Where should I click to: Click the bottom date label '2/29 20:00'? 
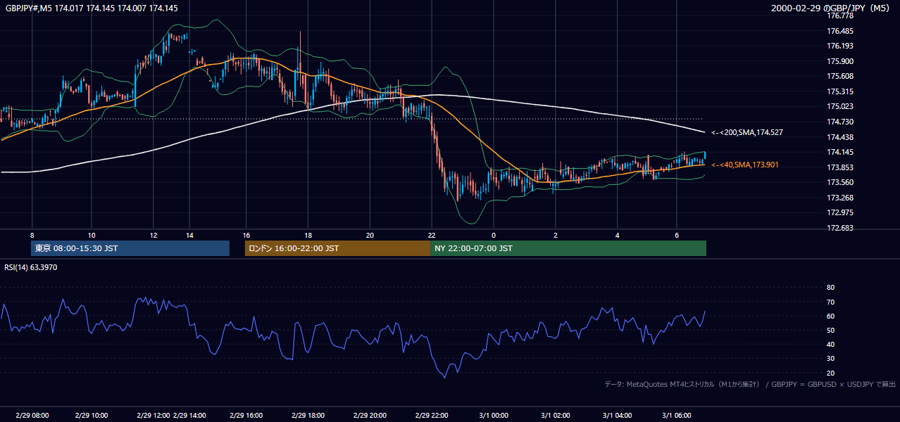370,415
